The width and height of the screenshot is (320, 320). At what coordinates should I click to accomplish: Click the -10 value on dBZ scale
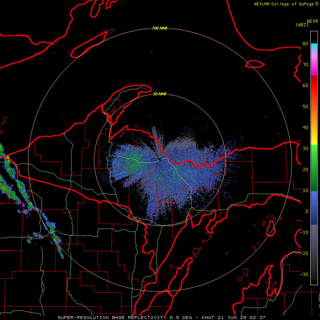304,233
